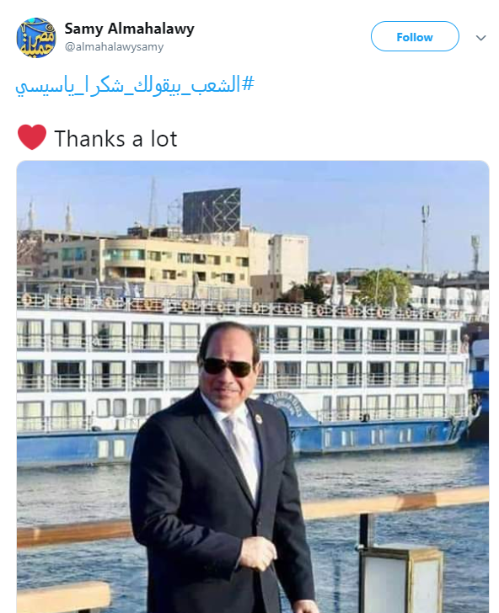
Task: Click the red heart emoji
Action: (x=32, y=137)
